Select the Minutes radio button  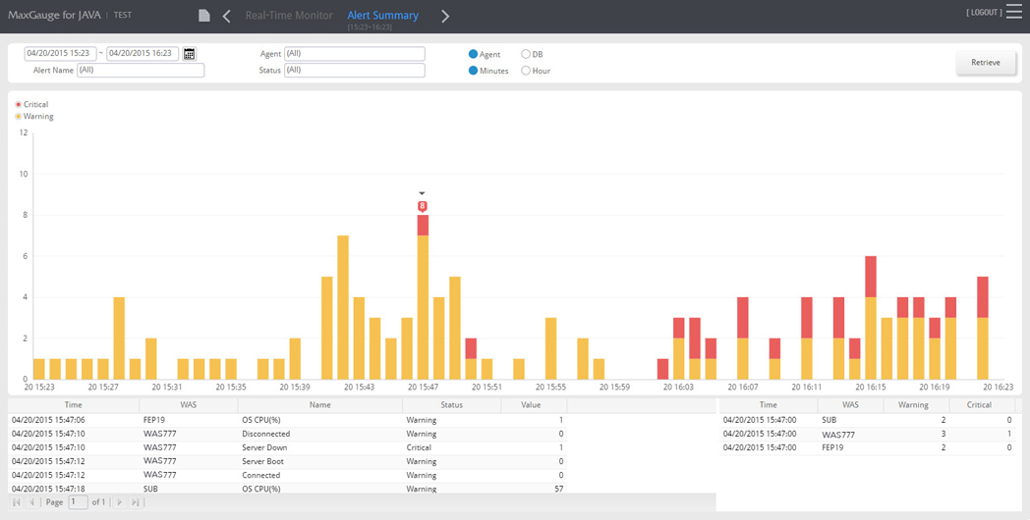(x=473, y=71)
